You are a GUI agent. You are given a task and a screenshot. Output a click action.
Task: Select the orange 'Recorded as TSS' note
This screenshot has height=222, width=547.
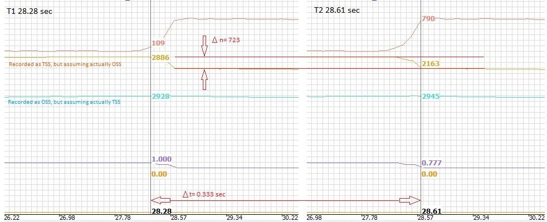click(65, 64)
